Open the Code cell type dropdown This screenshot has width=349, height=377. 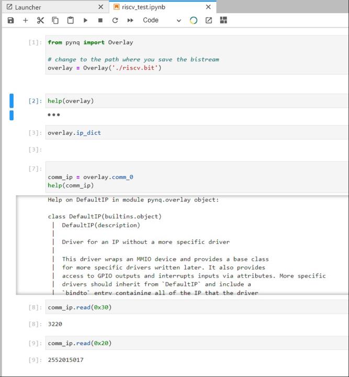pyautogui.click(x=161, y=20)
